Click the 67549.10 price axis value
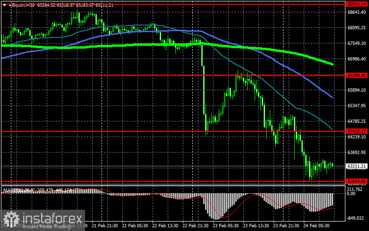The image size is (369, 231). [357, 43]
